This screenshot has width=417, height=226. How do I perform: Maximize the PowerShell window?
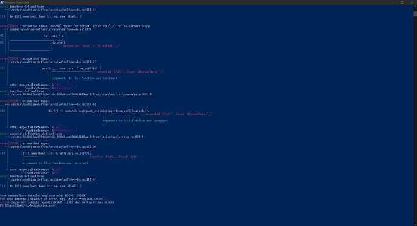402,2
